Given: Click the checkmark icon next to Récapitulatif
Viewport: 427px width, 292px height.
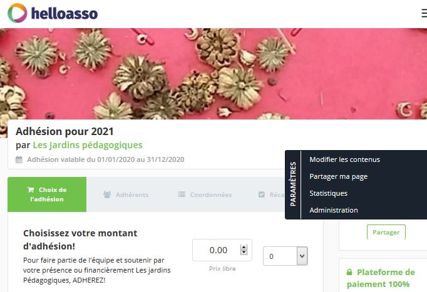Looking at the screenshot, I should [x=262, y=194].
